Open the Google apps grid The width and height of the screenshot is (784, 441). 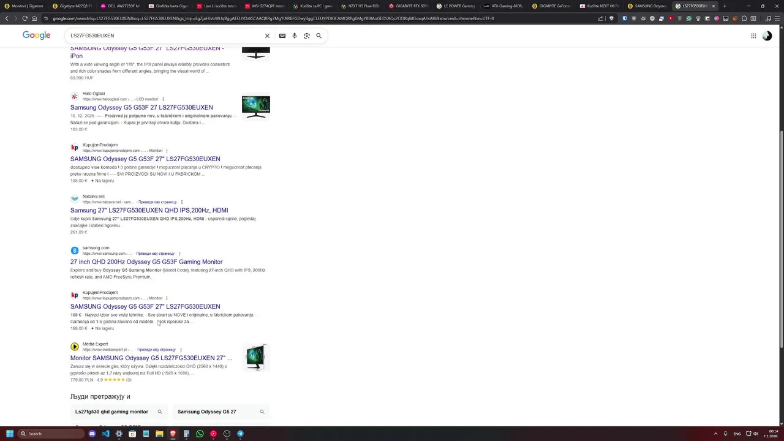(x=753, y=36)
